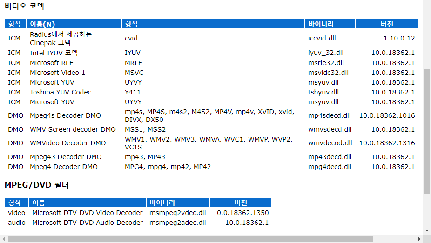431x243 pixels.
Task: Sort video codecs by 이름(N) column header
Action: pos(74,24)
